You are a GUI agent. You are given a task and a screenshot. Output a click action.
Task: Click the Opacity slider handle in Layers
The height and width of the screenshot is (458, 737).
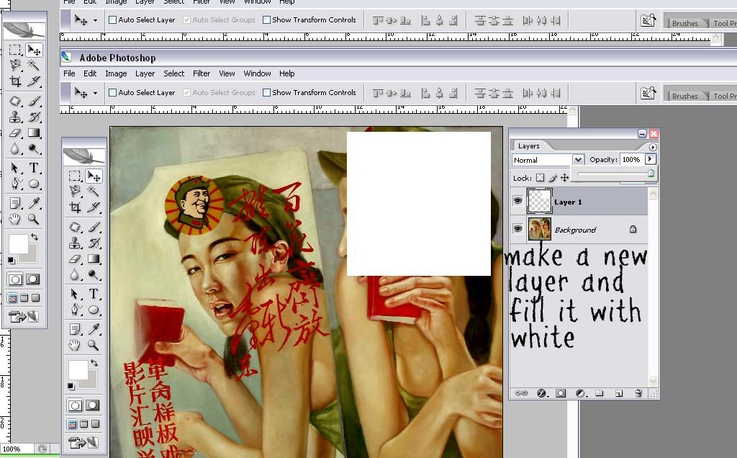click(651, 173)
